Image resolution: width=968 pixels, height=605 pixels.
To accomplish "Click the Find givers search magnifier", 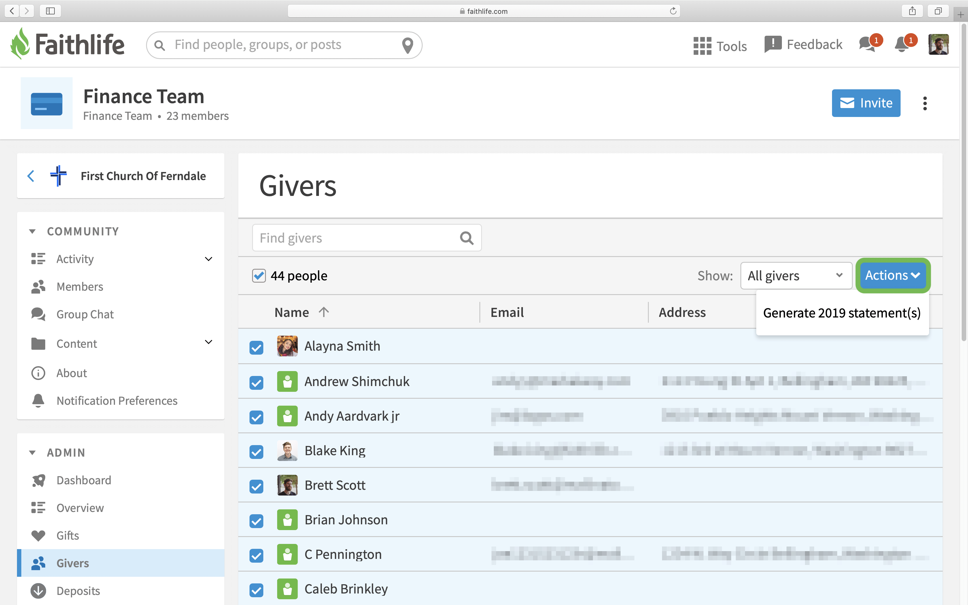I will pos(466,238).
